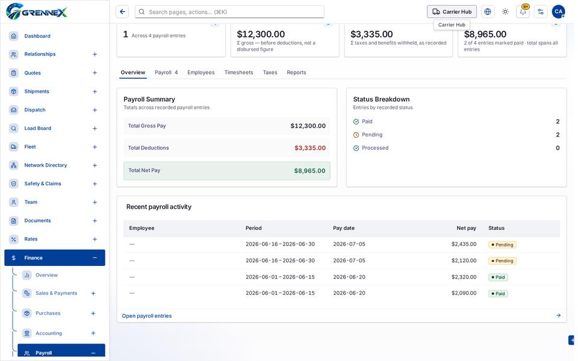Image resolution: width=578 pixels, height=361 pixels.
Task: Expand the Purchases submenu
Action: coord(93,313)
